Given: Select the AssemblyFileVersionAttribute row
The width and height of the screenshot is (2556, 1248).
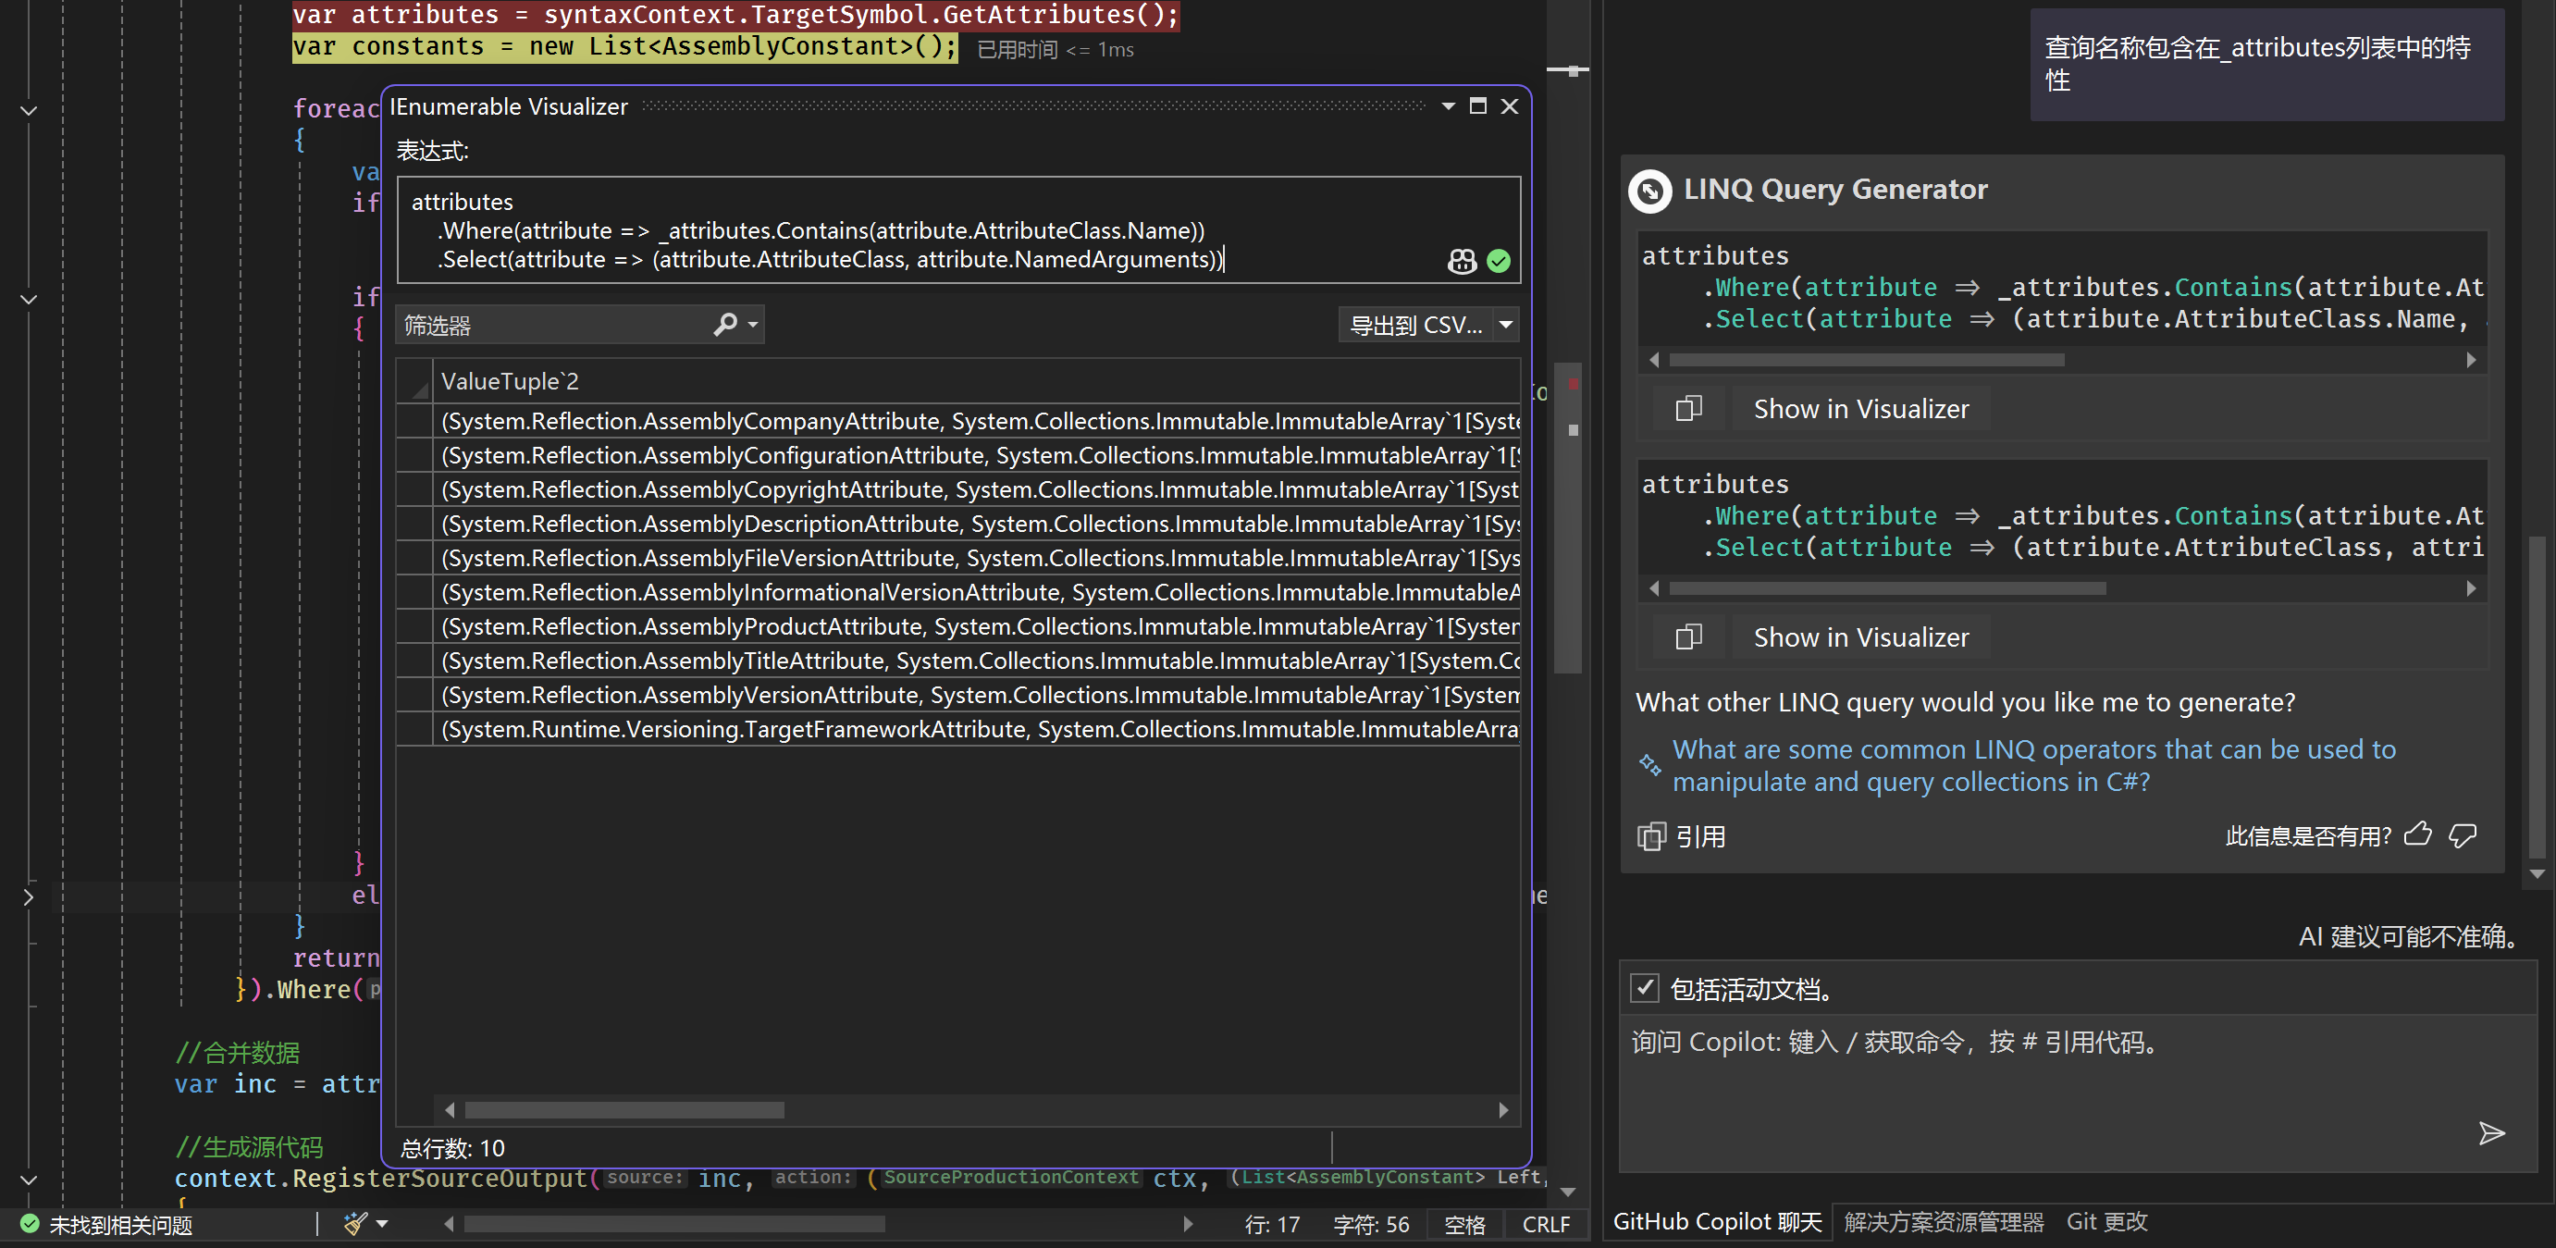Looking at the screenshot, I should (x=976, y=558).
